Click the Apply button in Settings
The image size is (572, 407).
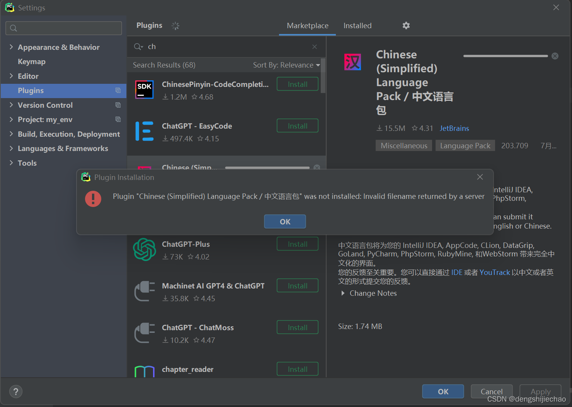540,392
